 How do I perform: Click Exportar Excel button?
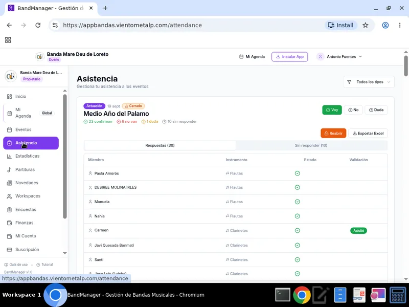pyautogui.click(x=368, y=134)
